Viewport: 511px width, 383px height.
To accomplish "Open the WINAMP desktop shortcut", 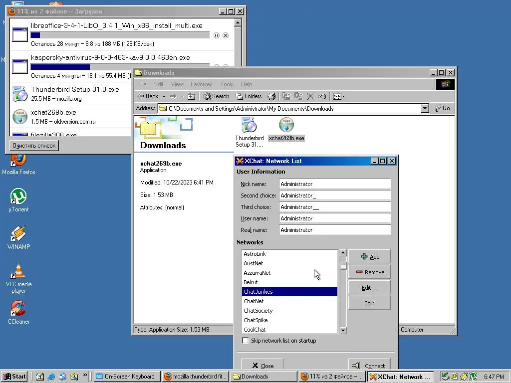I will (18, 238).
